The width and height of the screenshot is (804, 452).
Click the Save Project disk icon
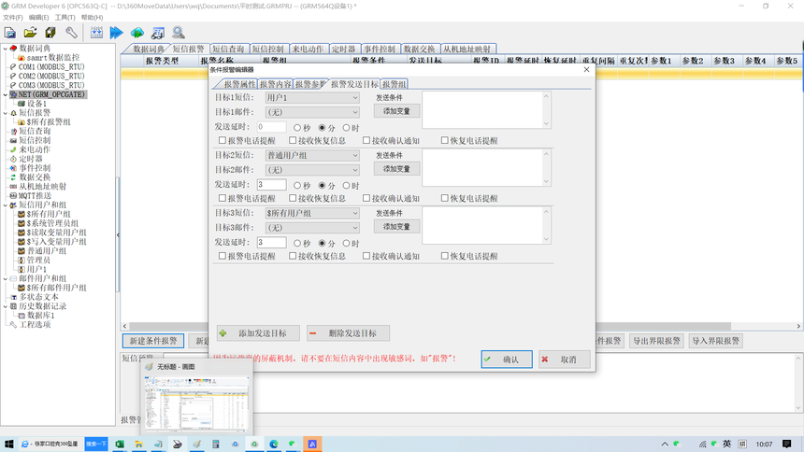tap(50, 33)
